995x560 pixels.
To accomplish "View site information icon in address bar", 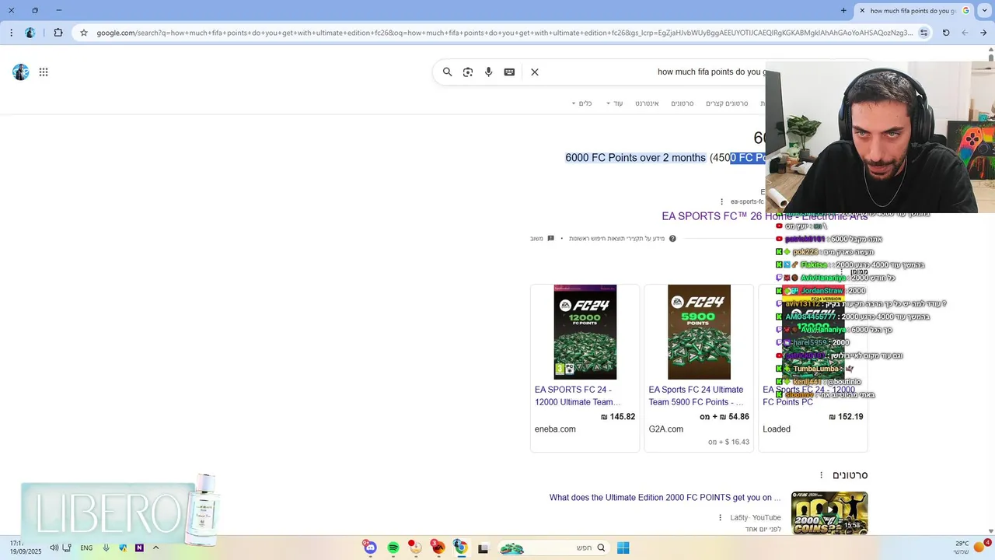I will [x=923, y=33].
